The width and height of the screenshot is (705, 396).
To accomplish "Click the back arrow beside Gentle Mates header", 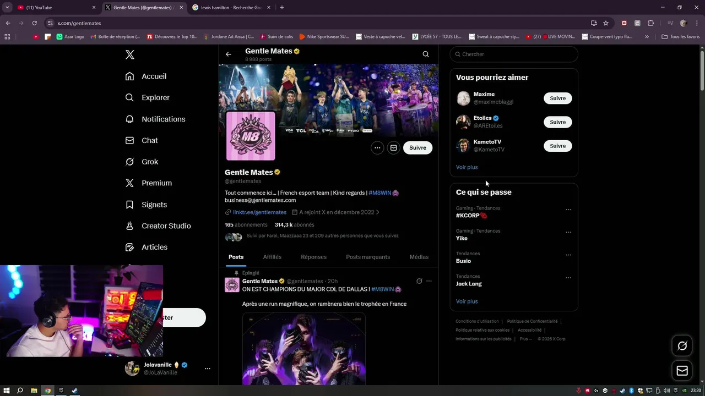I will tap(229, 54).
